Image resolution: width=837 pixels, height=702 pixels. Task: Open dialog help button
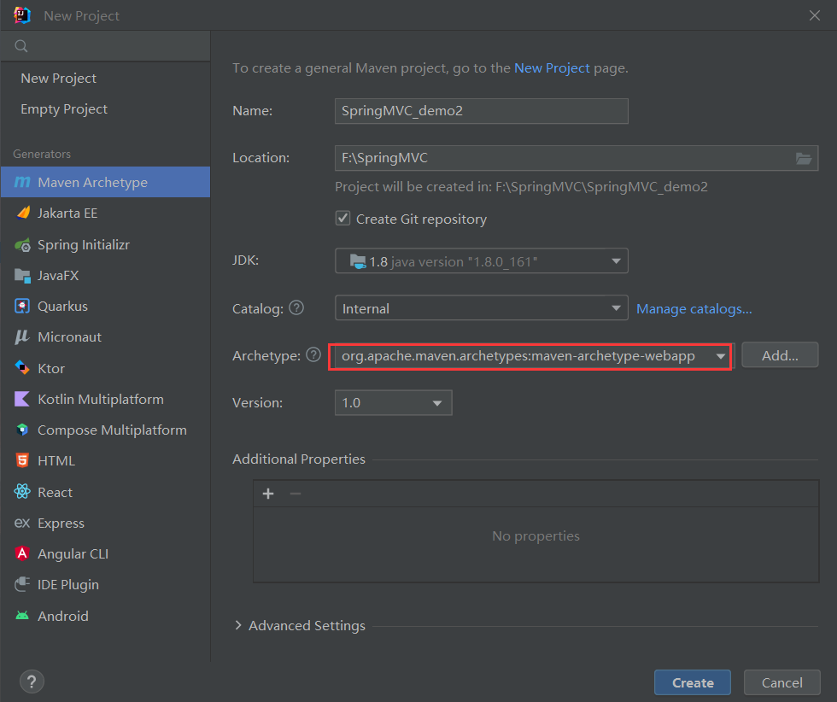[x=32, y=682]
